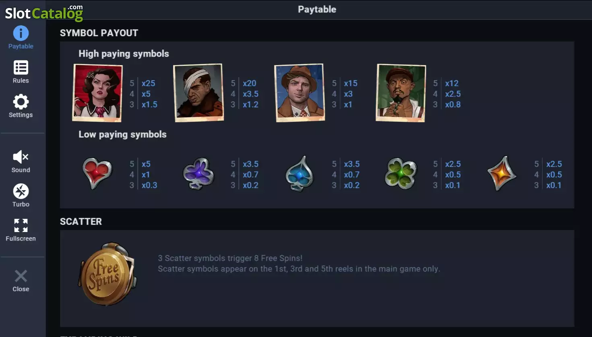Toggle the muted Sound speaker icon

click(x=21, y=156)
